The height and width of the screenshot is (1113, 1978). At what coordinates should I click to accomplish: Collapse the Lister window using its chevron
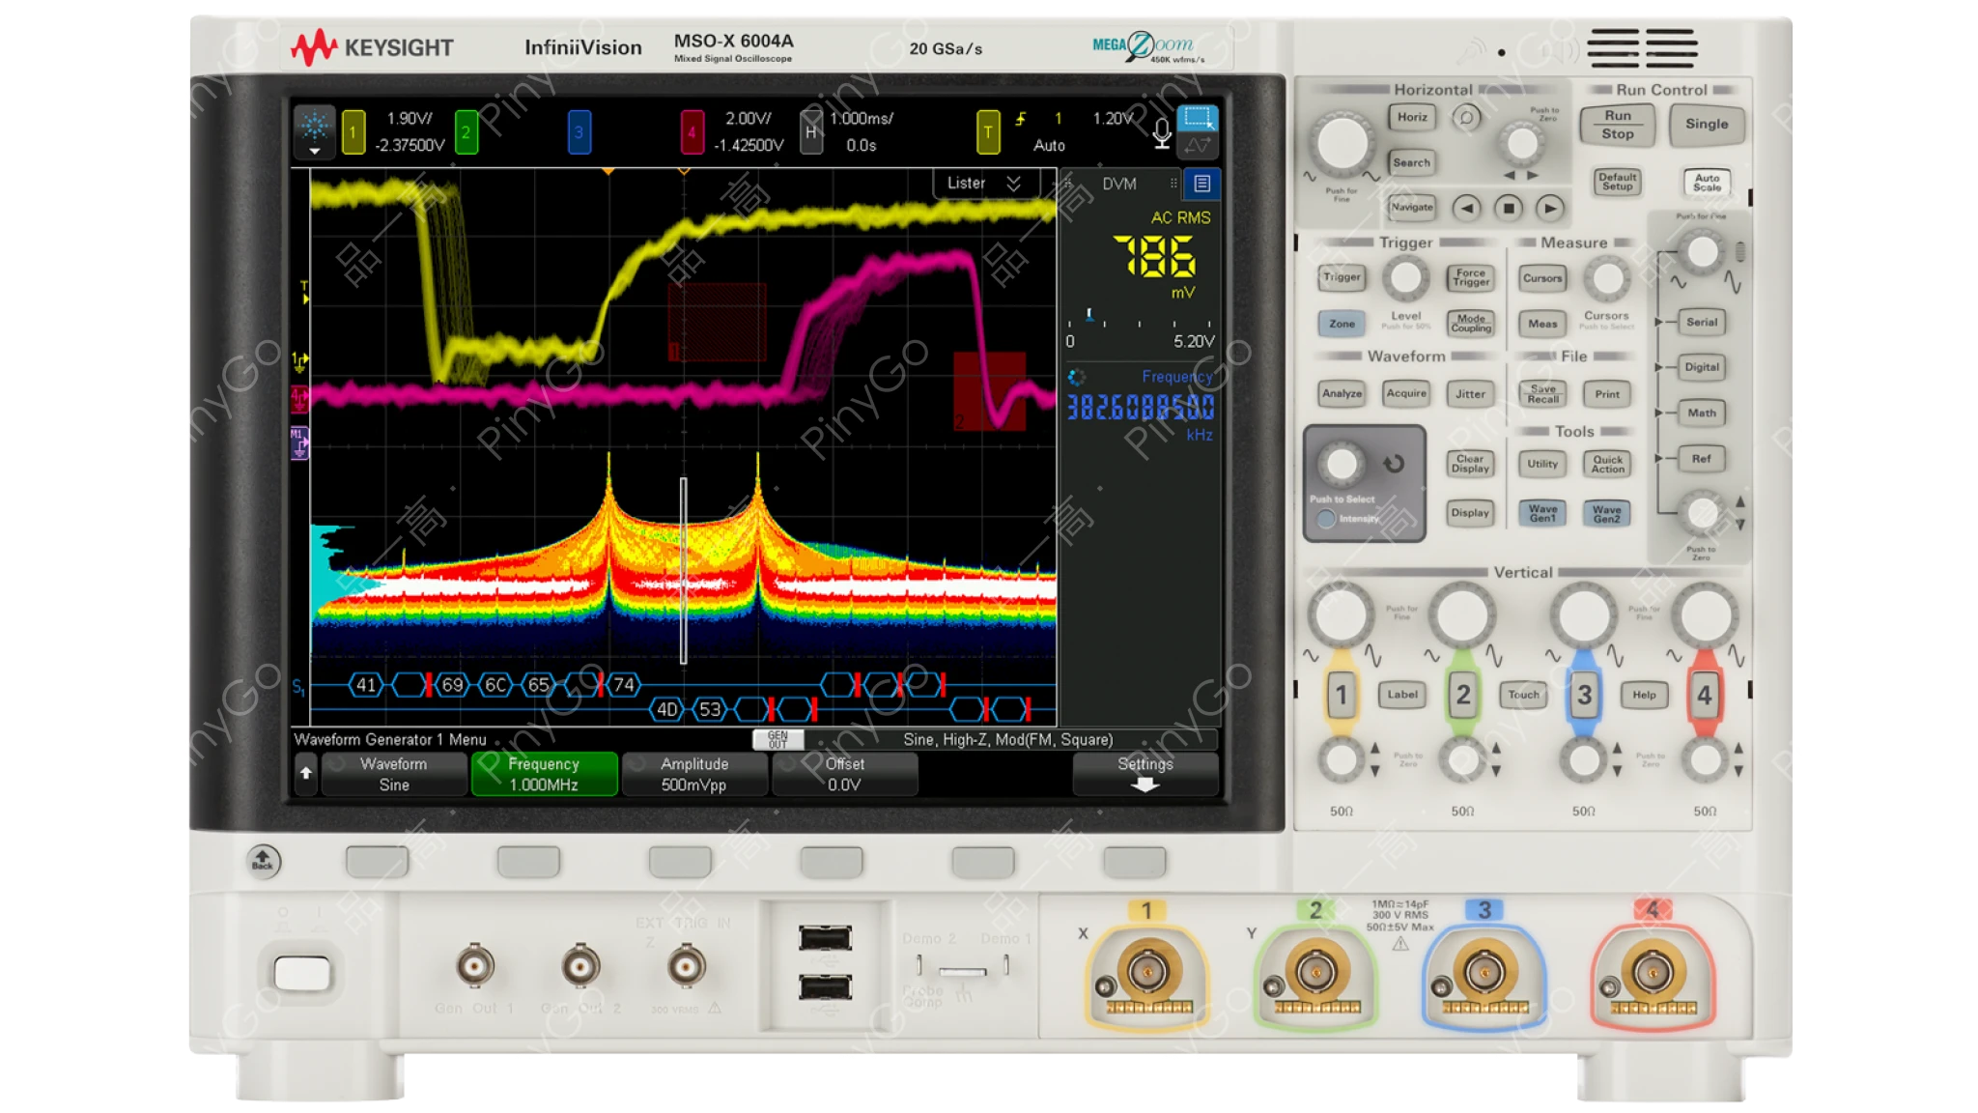pyautogui.click(x=1012, y=183)
